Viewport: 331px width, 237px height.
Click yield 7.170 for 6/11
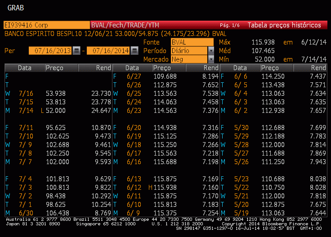210,196
